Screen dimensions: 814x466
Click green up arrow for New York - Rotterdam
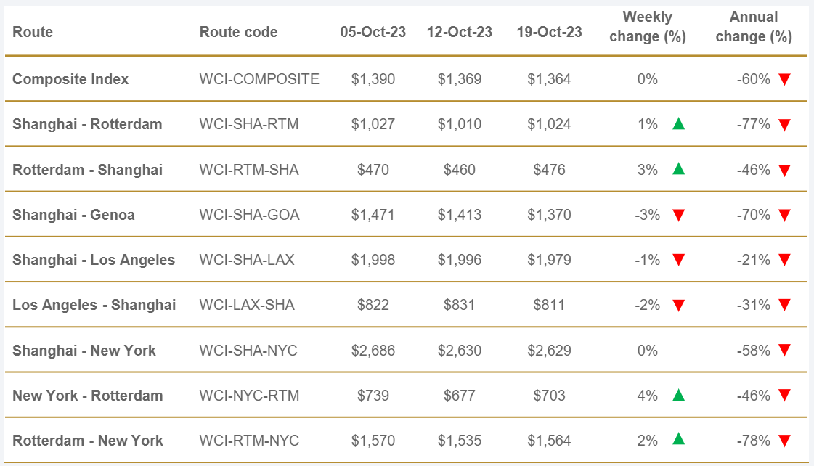click(x=678, y=395)
